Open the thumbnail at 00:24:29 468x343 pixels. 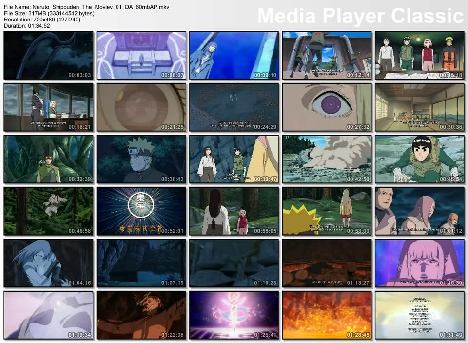pos(234,107)
